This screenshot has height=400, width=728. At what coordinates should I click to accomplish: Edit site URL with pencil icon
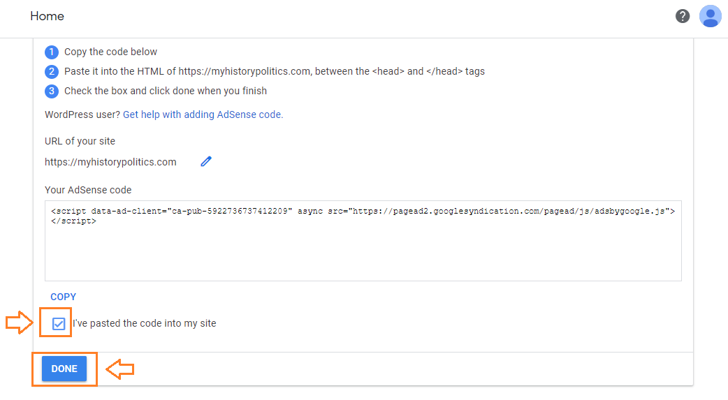tap(205, 161)
